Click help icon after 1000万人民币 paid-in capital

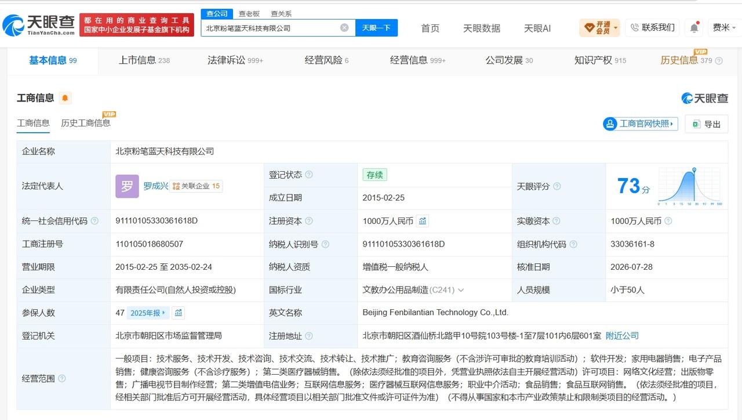click(668, 221)
